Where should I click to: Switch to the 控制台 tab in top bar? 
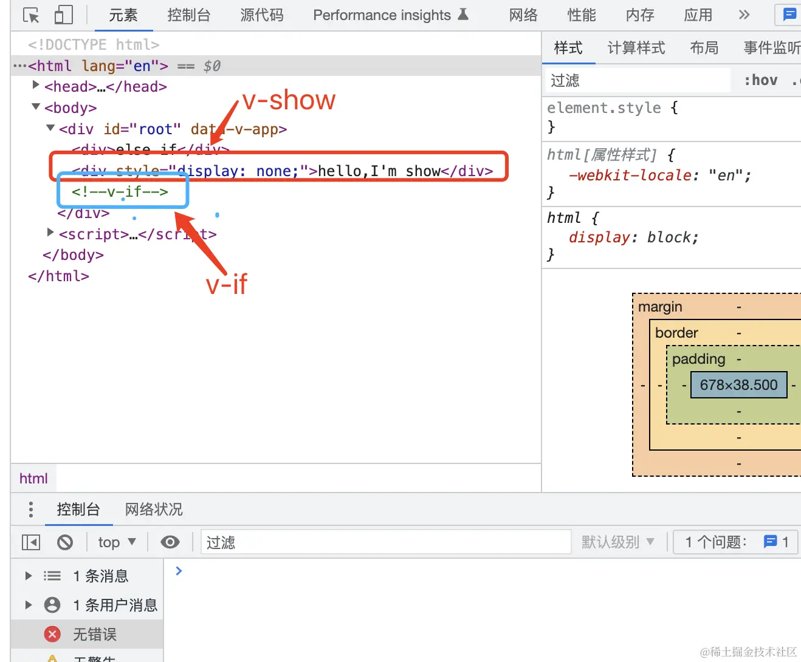click(x=189, y=15)
